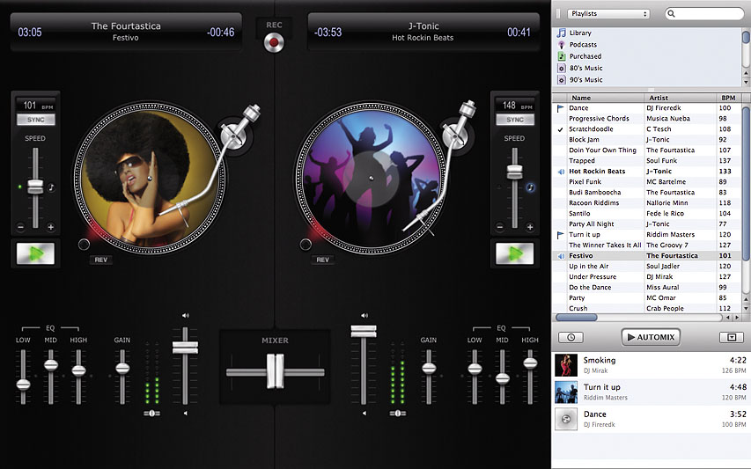Sort the track list by BPM column
The height and width of the screenshot is (469, 751).
pos(727,98)
